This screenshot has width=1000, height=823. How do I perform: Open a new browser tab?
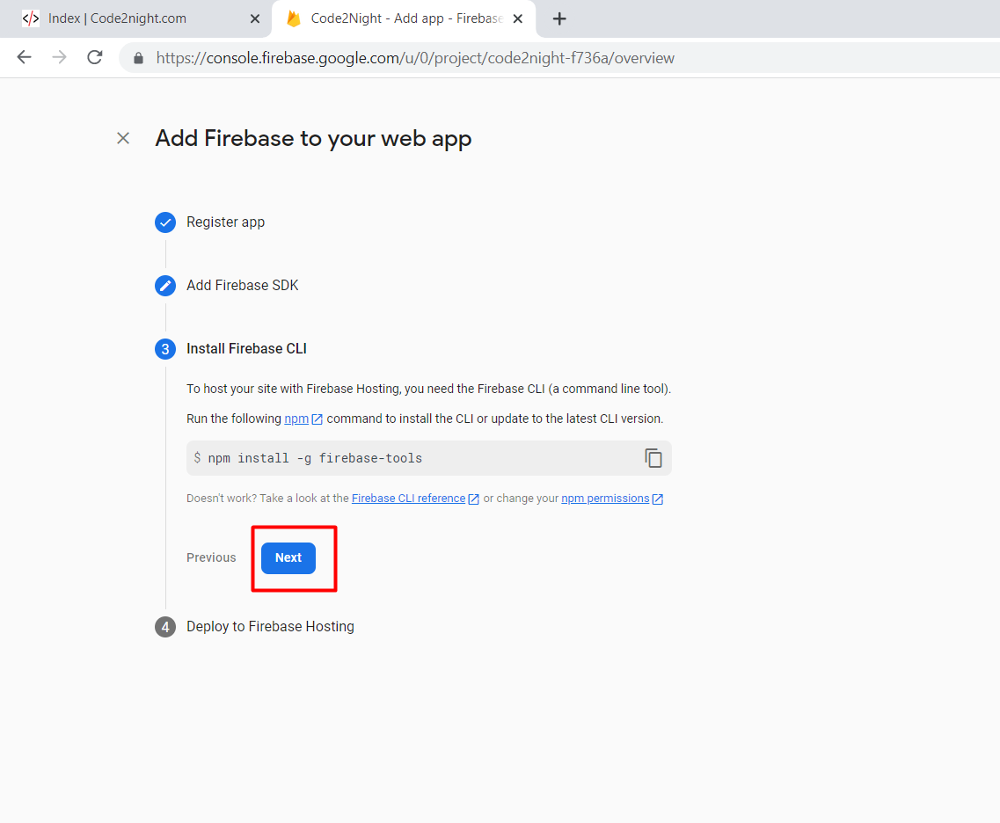559,18
